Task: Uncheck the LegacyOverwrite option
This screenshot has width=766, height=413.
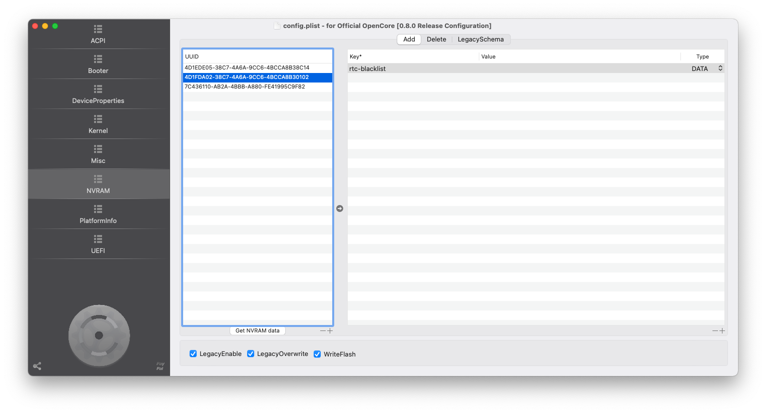Action: [x=251, y=353]
